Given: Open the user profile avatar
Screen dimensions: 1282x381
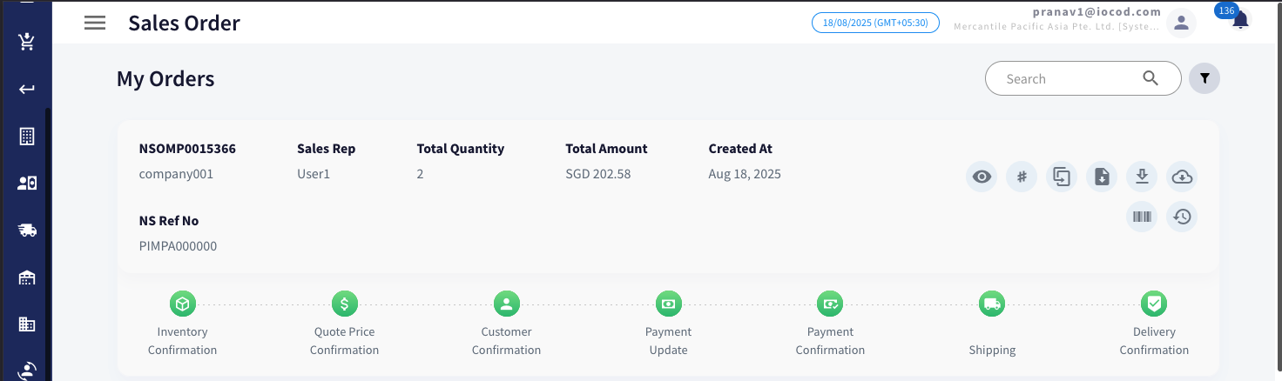Looking at the screenshot, I should pos(1181,23).
